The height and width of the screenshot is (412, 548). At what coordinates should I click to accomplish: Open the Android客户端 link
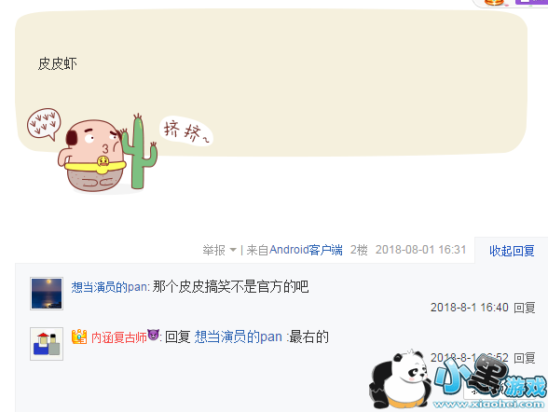pyautogui.click(x=306, y=250)
